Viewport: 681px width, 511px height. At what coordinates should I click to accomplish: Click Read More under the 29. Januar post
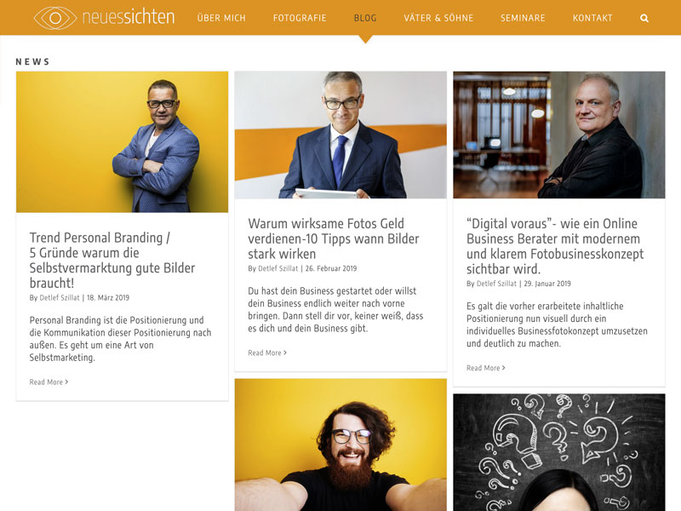pyautogui.click(x=485, y=368)
